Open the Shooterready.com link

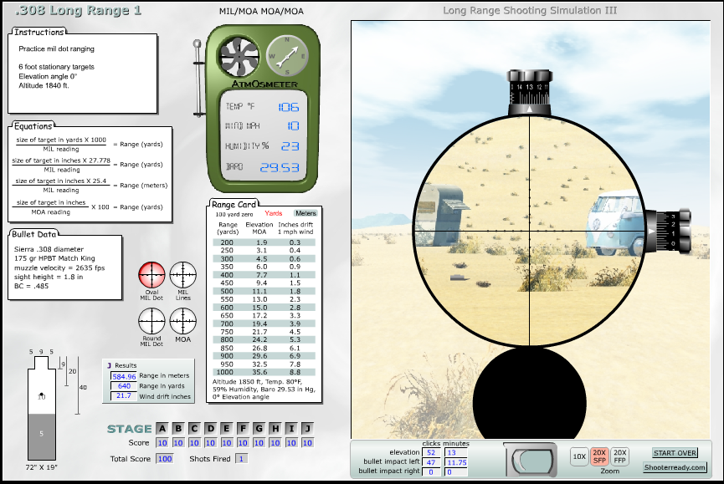tap(675, 467)
